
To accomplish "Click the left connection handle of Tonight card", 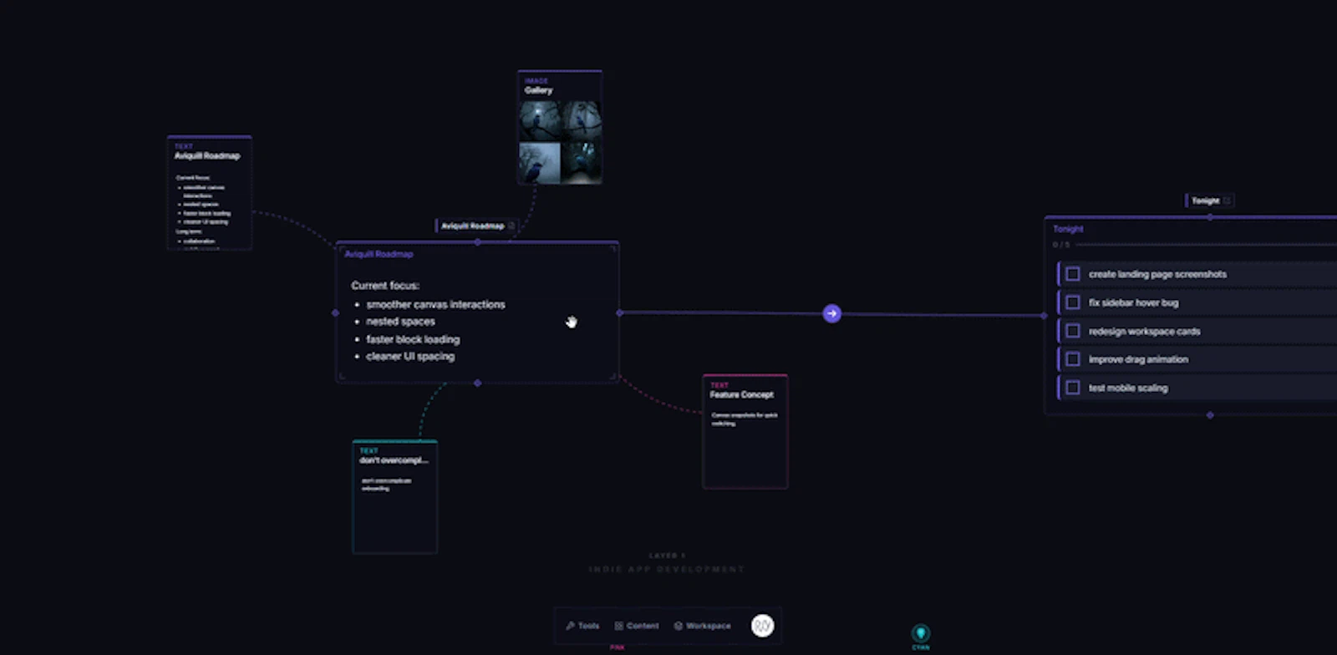I will pos(1044,316).
